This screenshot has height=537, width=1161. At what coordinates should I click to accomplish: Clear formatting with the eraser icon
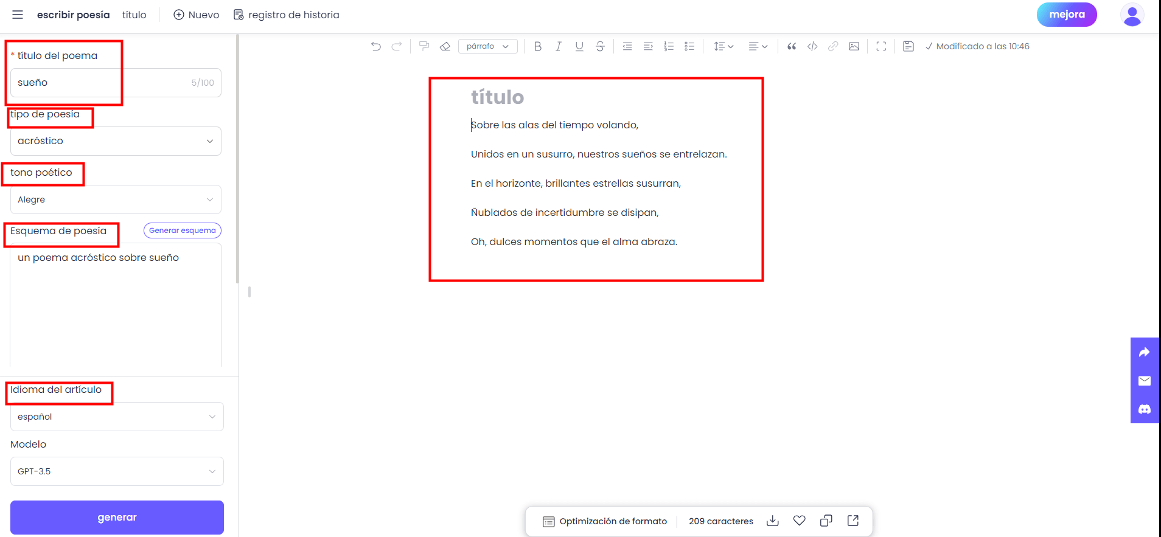point(445,46)
